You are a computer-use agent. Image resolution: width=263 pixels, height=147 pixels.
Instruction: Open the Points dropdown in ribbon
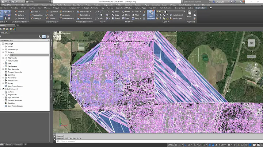tap(19, 12)
